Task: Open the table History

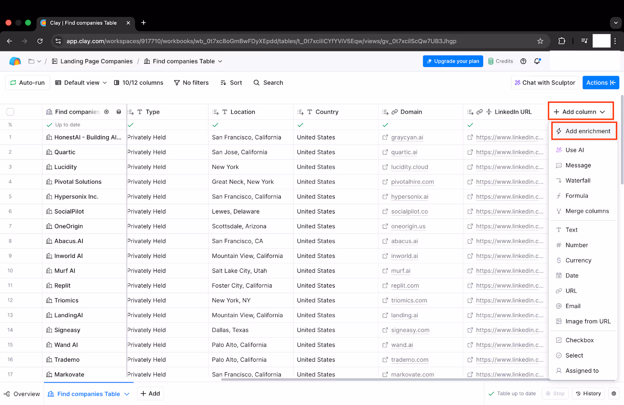Action: pyautogui.click(x=588, y=393)
